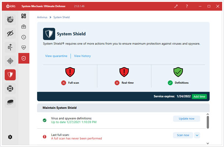Click the System Shield header logo icon
The width and height of the screenshot is (224, 147).
[x=49, y=34]
